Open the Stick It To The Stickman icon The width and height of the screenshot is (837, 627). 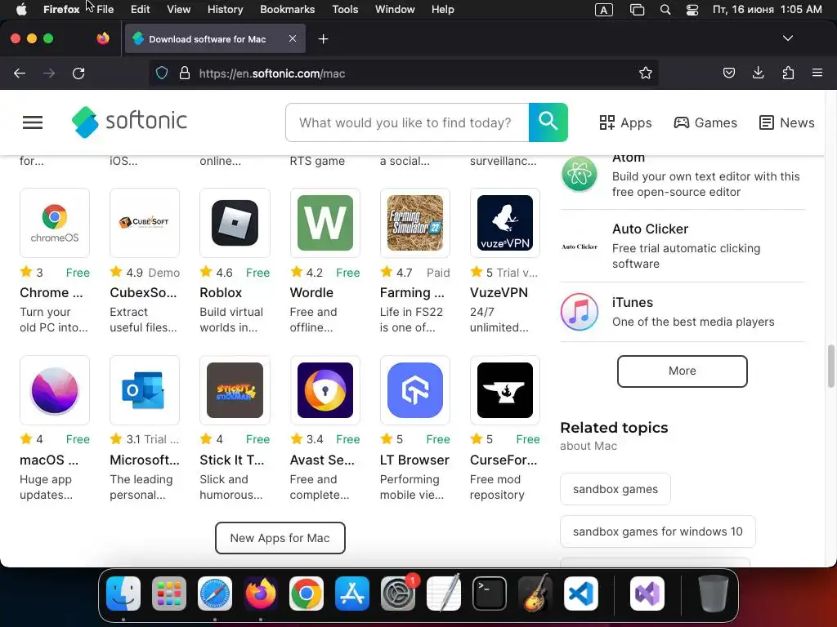click(235, 390)
